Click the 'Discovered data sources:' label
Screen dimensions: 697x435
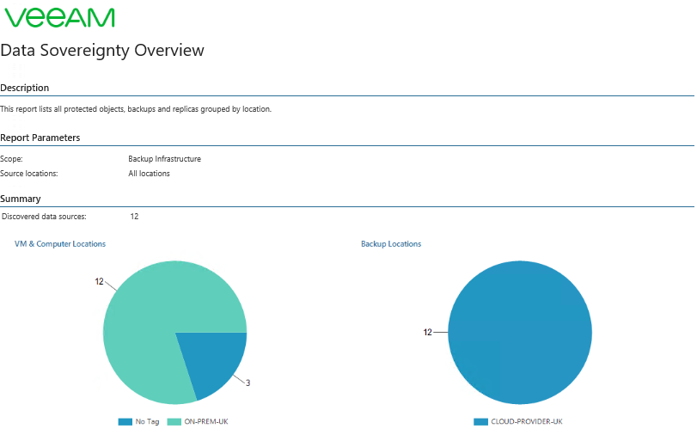44,217
